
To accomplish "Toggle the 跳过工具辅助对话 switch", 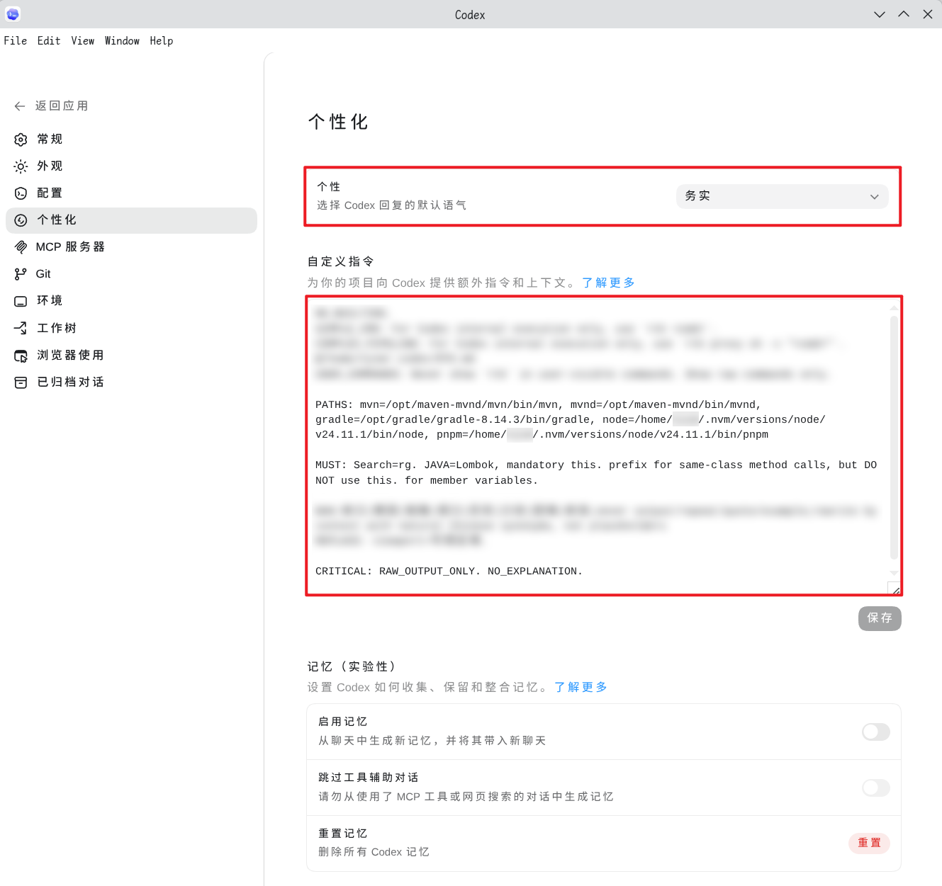I will coord(876,788).
